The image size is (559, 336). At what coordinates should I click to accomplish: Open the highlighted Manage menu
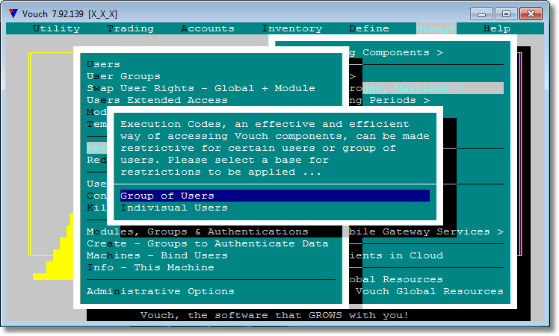click(436, 28)
